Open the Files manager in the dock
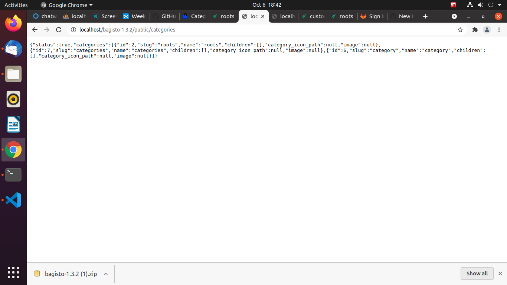507x285 pixels. click(x=13, y=74)
